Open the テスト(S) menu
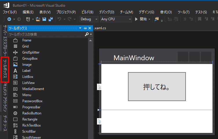218x139 pixels. 201,12
